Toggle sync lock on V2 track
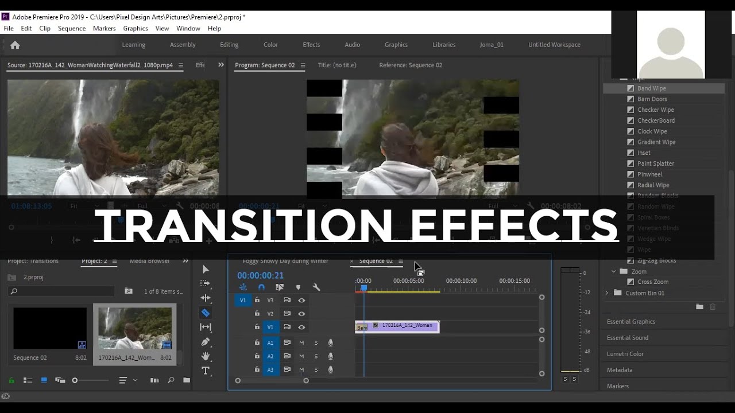This screenshot has height=413, width=735. 287,314
